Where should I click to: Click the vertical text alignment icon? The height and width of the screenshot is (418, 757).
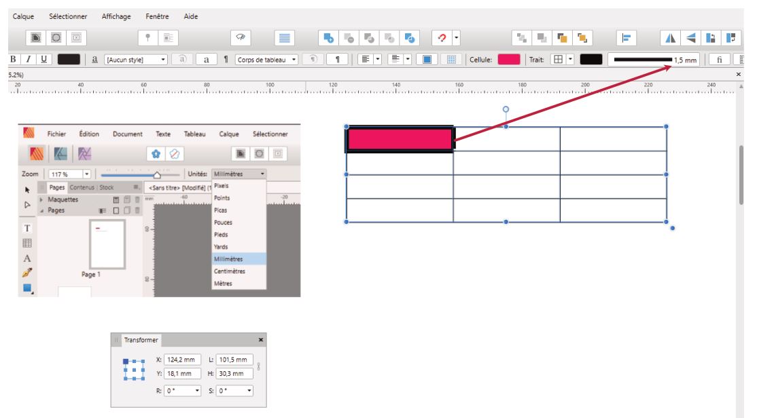click(x=395, y=59)
